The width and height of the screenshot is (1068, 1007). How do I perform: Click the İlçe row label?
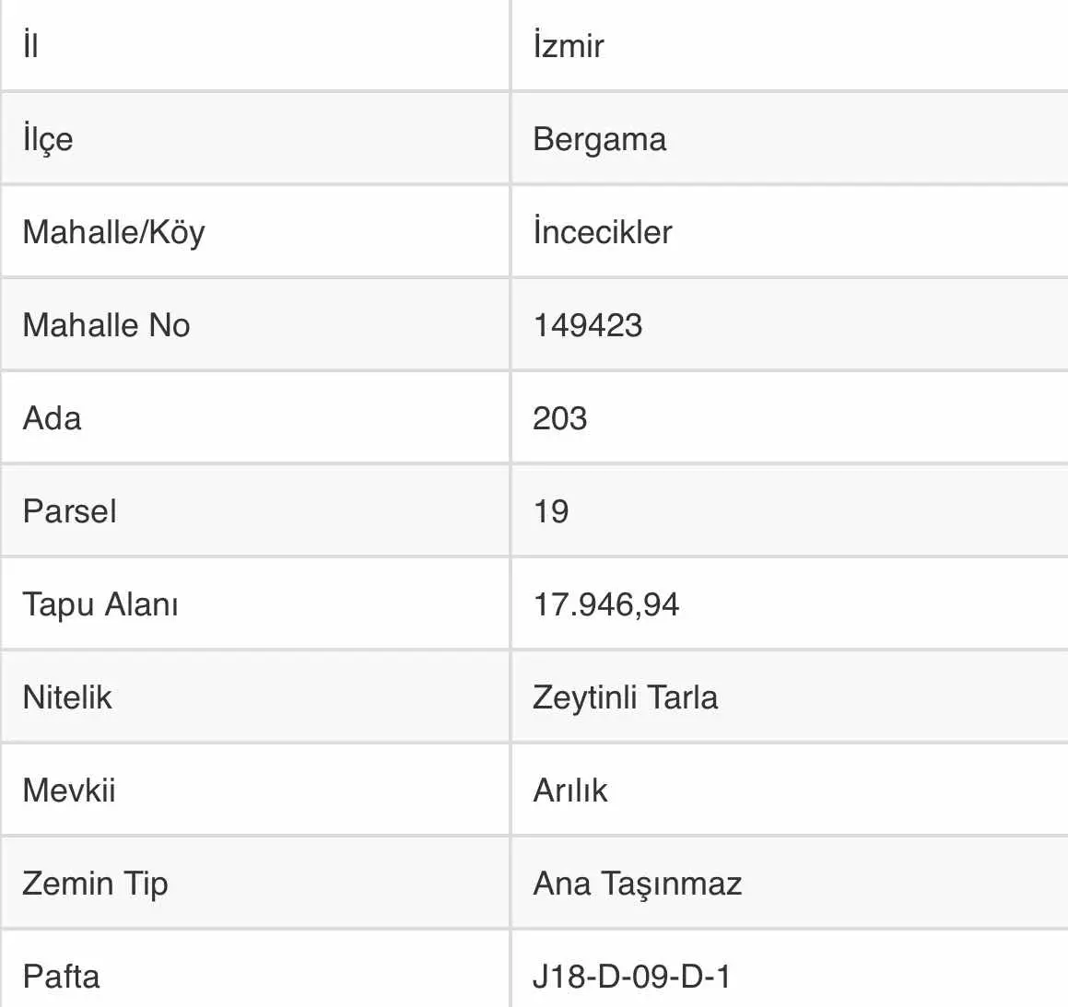tap(47, 139)
